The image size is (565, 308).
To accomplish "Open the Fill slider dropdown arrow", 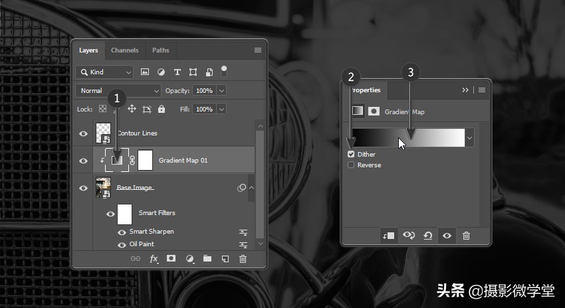I will 221,109.
